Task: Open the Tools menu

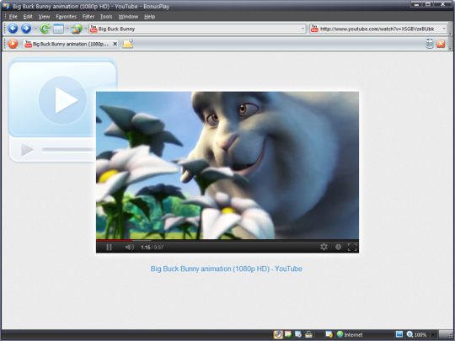Action: pos(106,17)
